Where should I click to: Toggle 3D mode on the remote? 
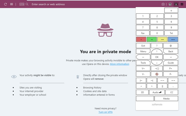pyautogui.click(x=142, y=92)
